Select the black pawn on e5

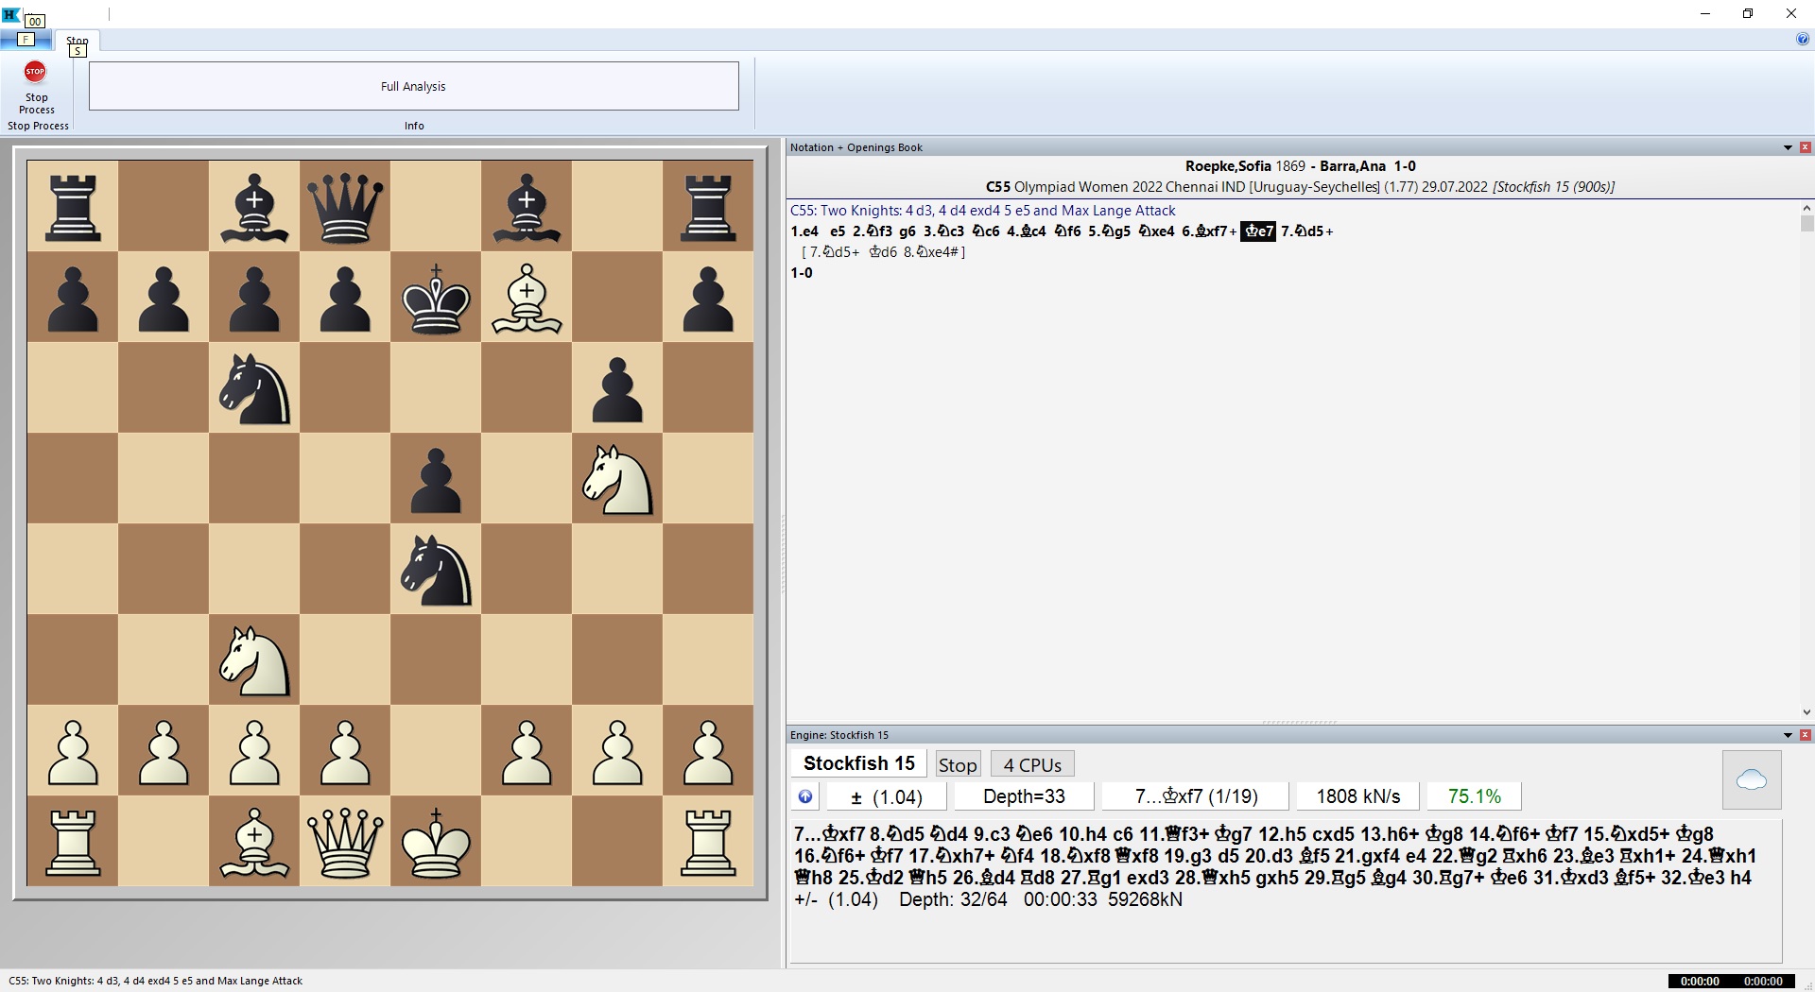click(436, 479)
